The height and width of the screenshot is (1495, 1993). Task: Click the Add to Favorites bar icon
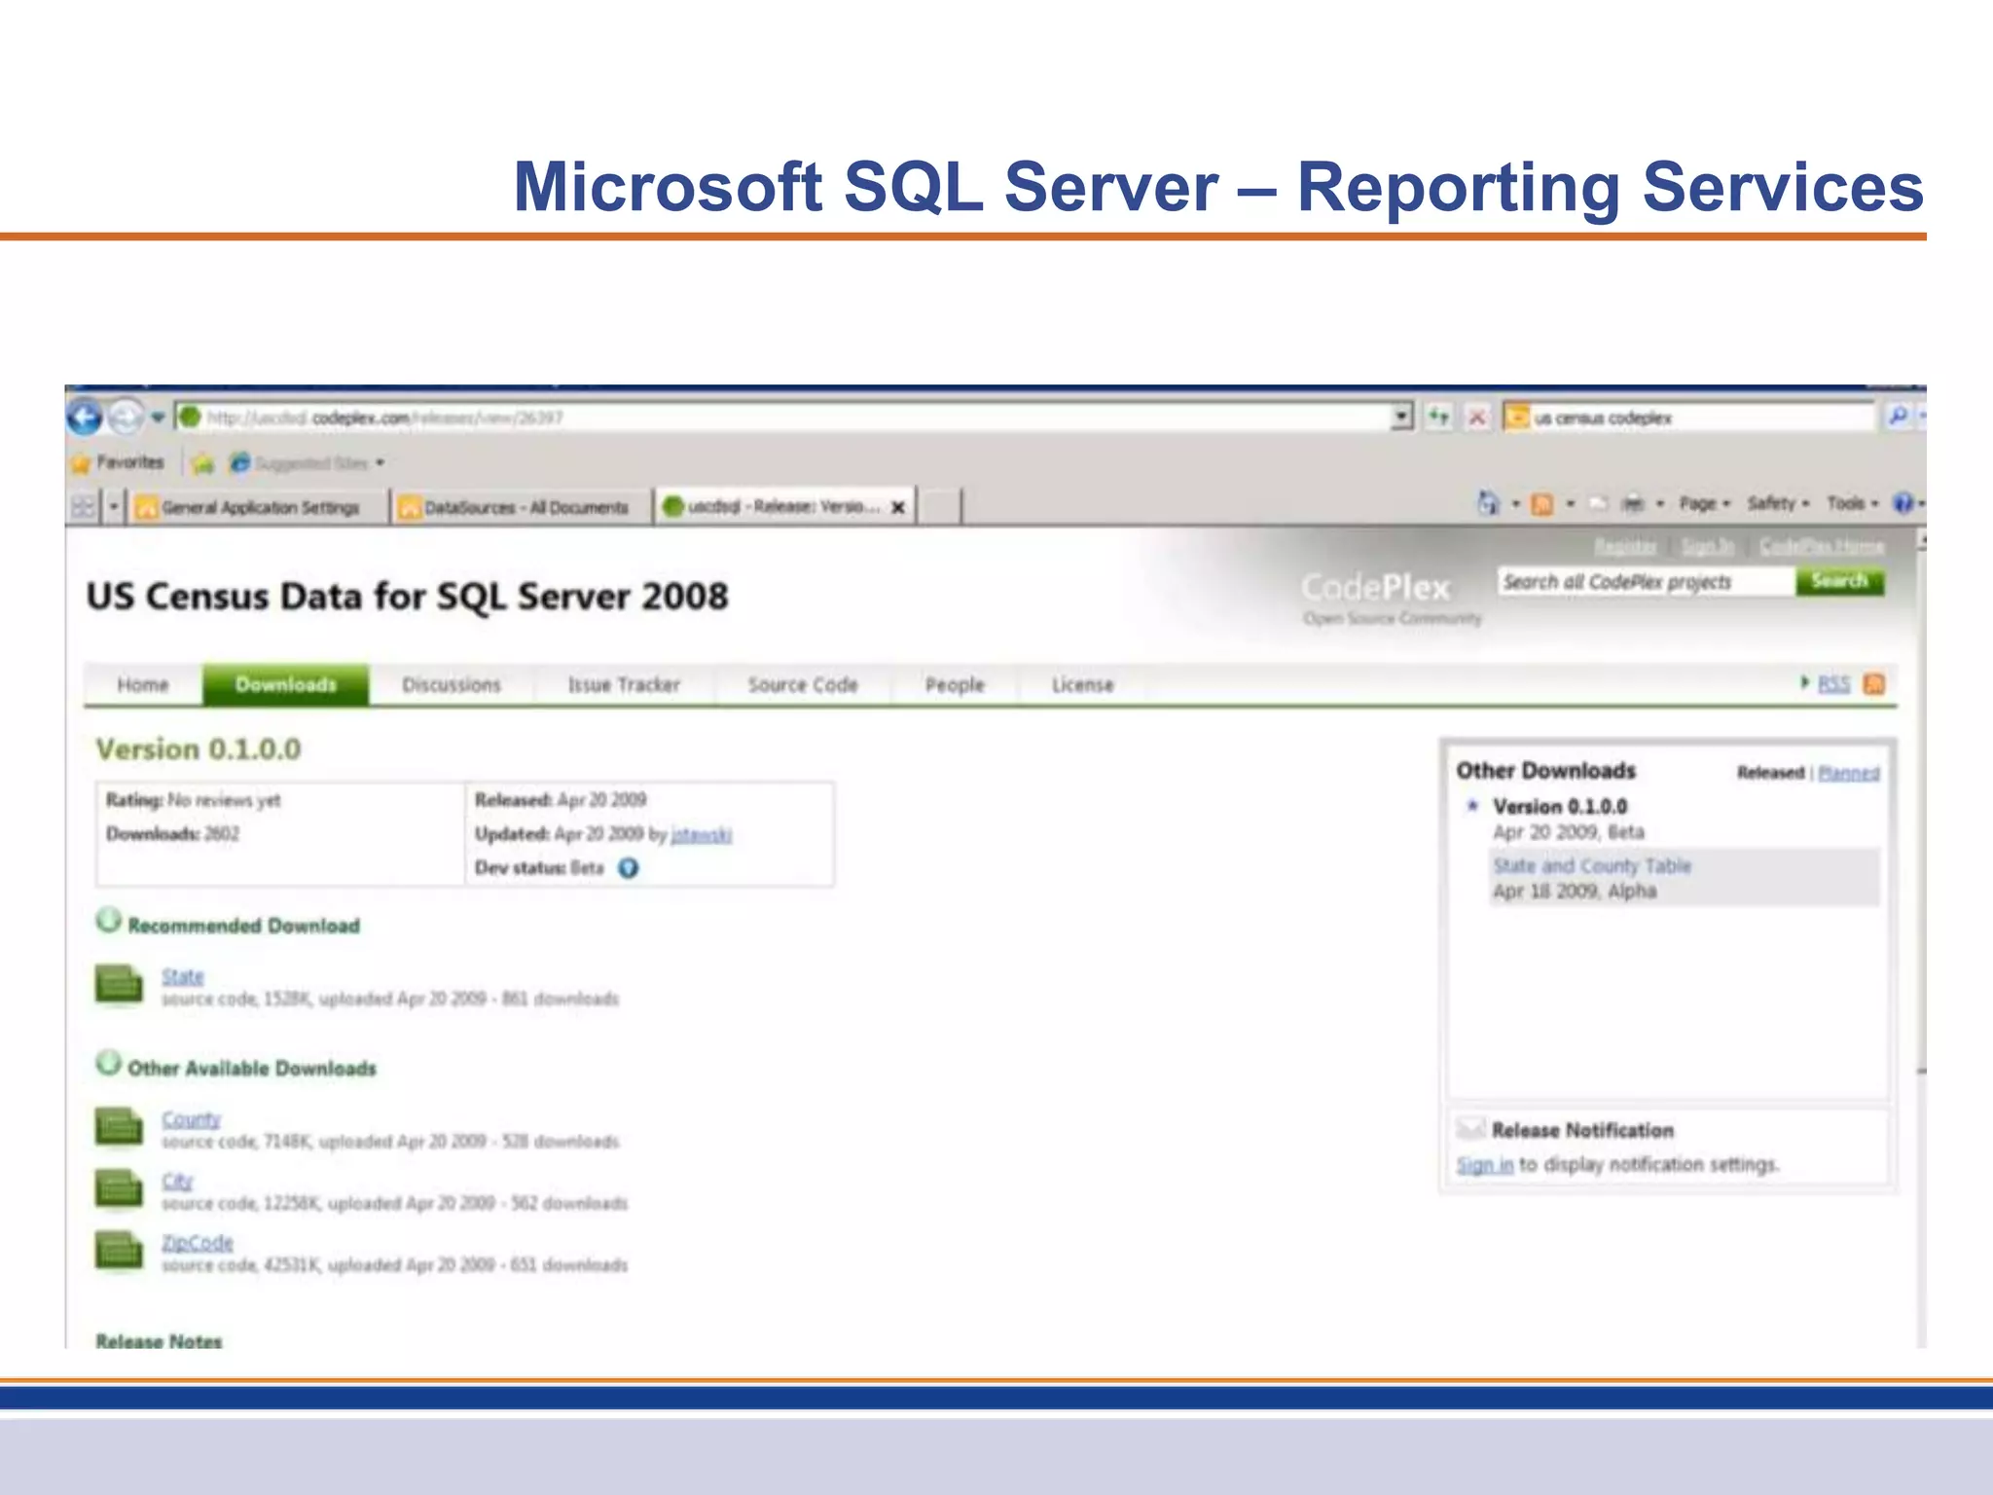tap(202, 463)
